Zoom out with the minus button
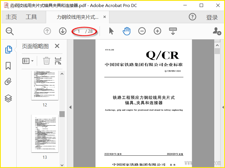Screen dimensions: 225x168 click(142, 31)
